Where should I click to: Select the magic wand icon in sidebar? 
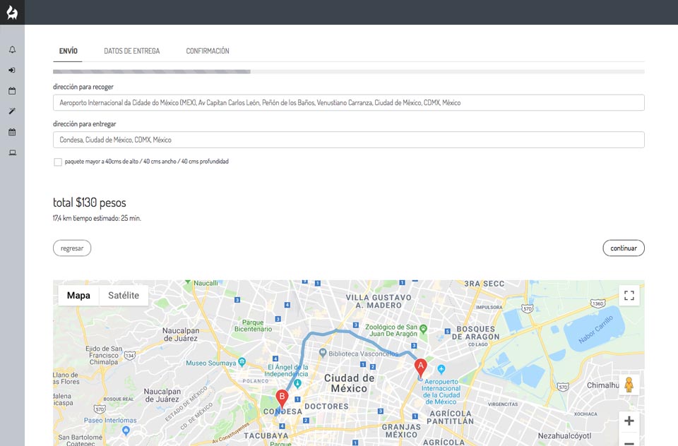point(12,111)
